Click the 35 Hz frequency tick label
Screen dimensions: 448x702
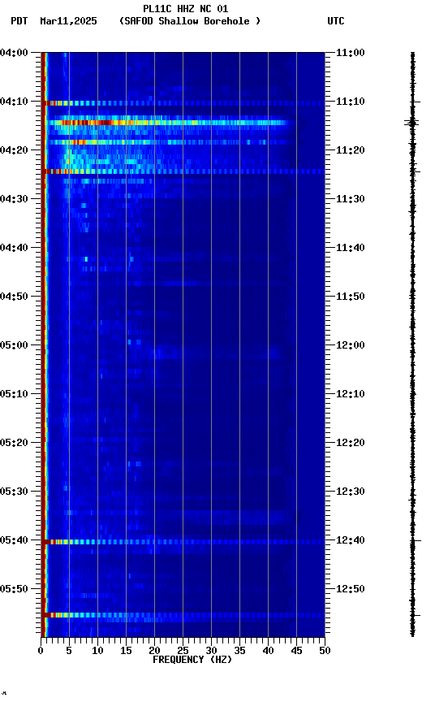pyautogui.click(x=239, y=651)
